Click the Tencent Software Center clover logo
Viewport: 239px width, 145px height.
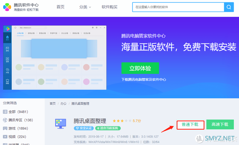(x=7, y=7)
